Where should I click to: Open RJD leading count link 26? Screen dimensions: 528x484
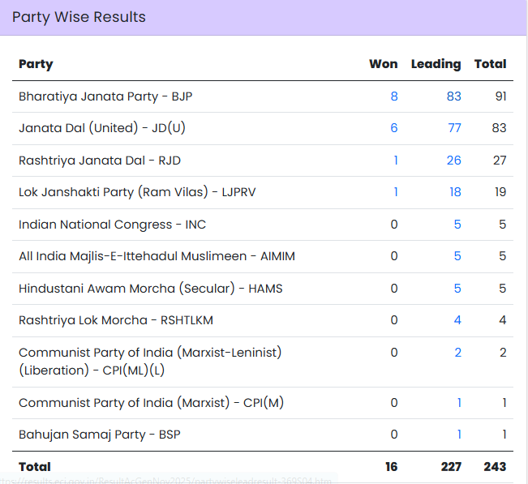point(453,161)
